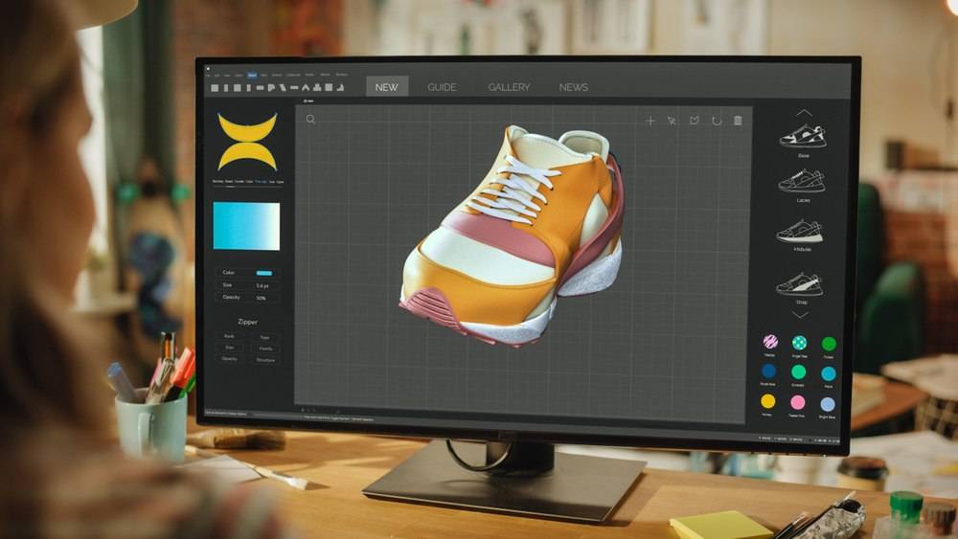Viewport: 958px width, 539px height.
Task: Select the cursor pointer tool above canvas
Action: click(x=673, y=121)
